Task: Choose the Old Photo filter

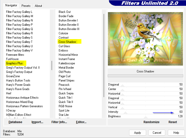Action: 65,72
